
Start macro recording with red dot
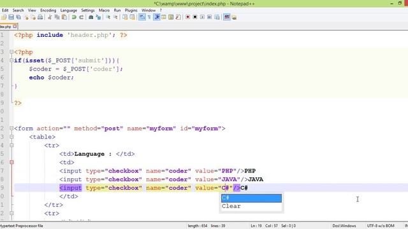(187, 17)
